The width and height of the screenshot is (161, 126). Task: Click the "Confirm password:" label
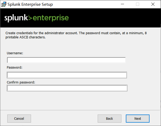(x=21, y=82)
